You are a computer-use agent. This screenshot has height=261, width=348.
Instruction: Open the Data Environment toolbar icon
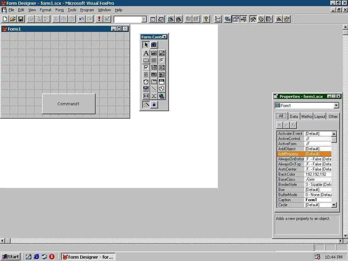(227, 19)
